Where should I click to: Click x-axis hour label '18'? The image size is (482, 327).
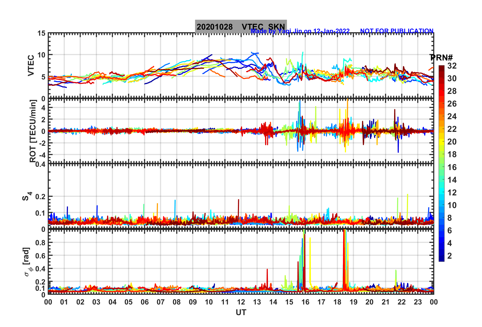338,302
